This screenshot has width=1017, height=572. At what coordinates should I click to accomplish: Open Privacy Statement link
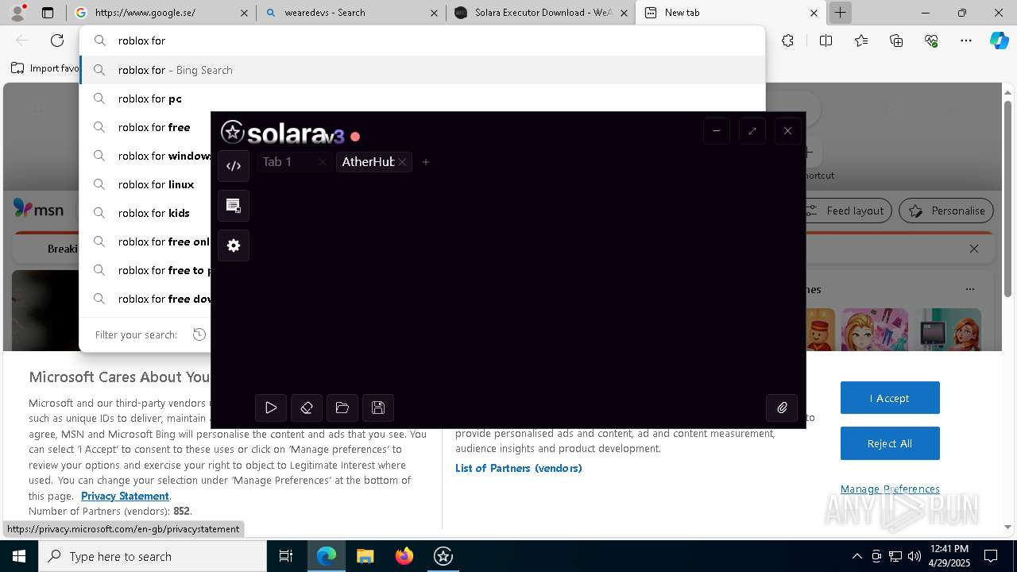[x=125, y=496]
